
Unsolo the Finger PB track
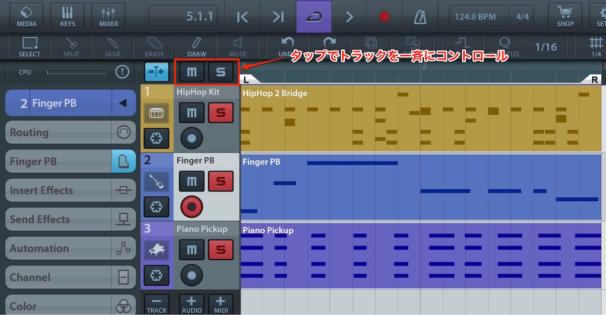click(x=221, y=181)
